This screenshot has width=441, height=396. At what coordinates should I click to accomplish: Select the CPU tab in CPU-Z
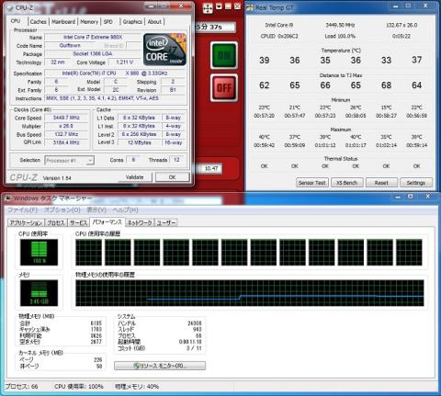point(16,21)
